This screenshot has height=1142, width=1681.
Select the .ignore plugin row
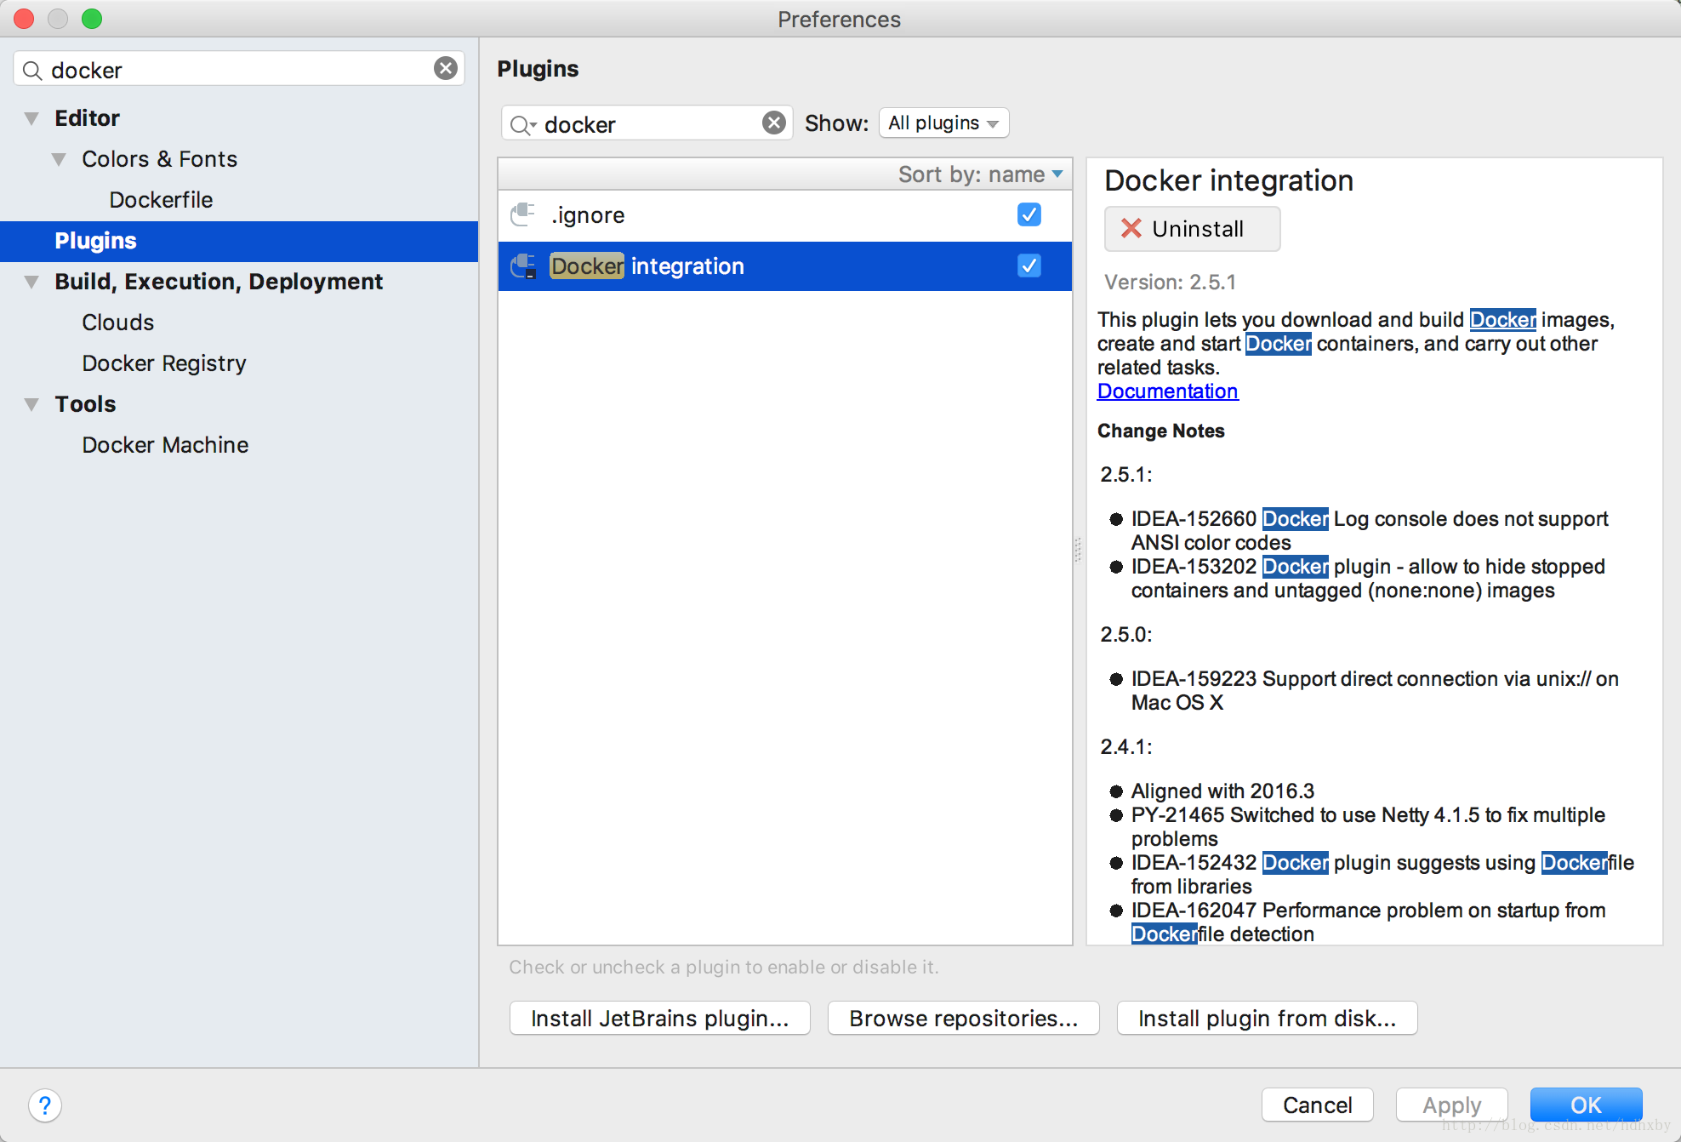(x=784, y=215)
